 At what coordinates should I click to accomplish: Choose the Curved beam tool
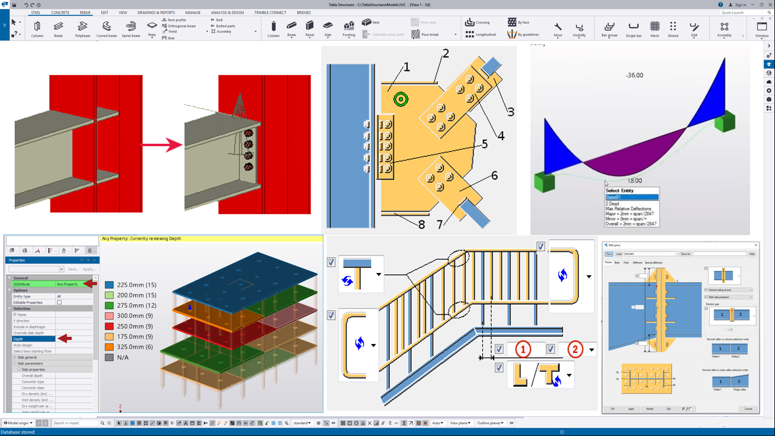coord(106,28)
